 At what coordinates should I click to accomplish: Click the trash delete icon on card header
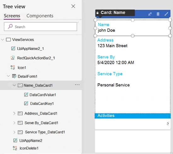tap(158, 14)
